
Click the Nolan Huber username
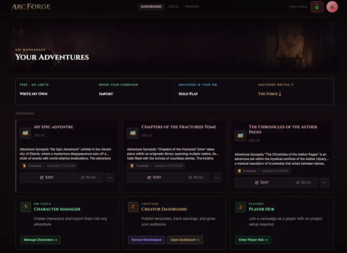coord(298,7)
